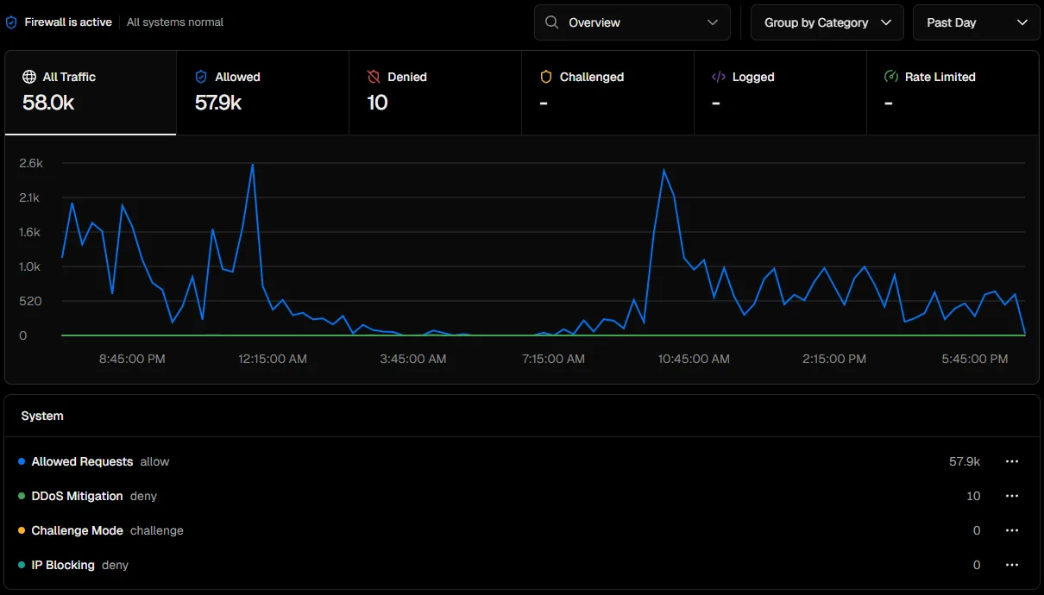Click the green dot beside DDoS Mitigation
This screenshot has height=595, width=1044.
pyautogui.click(x=22, y=496)
